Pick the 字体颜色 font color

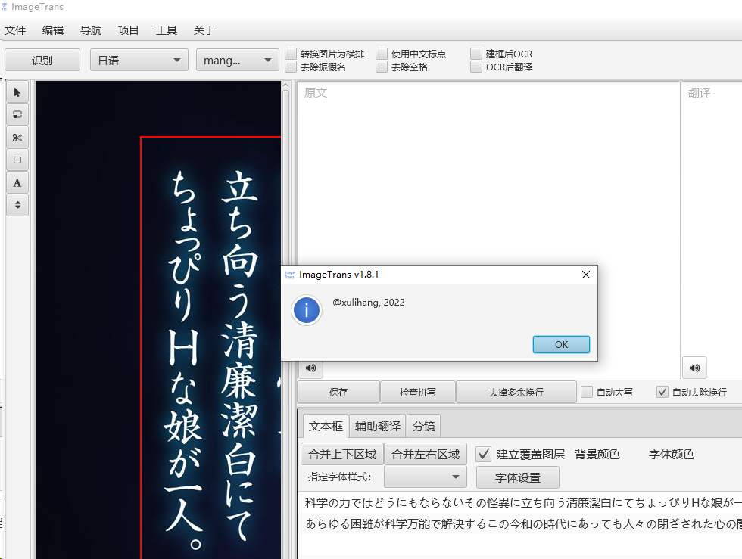point(671,455)
